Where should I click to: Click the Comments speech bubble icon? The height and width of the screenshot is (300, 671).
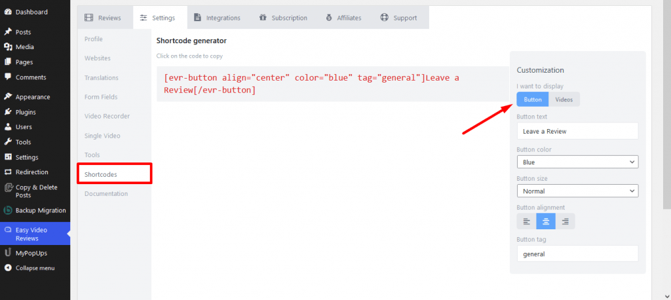pyautogui.click(x=8, y=77)
